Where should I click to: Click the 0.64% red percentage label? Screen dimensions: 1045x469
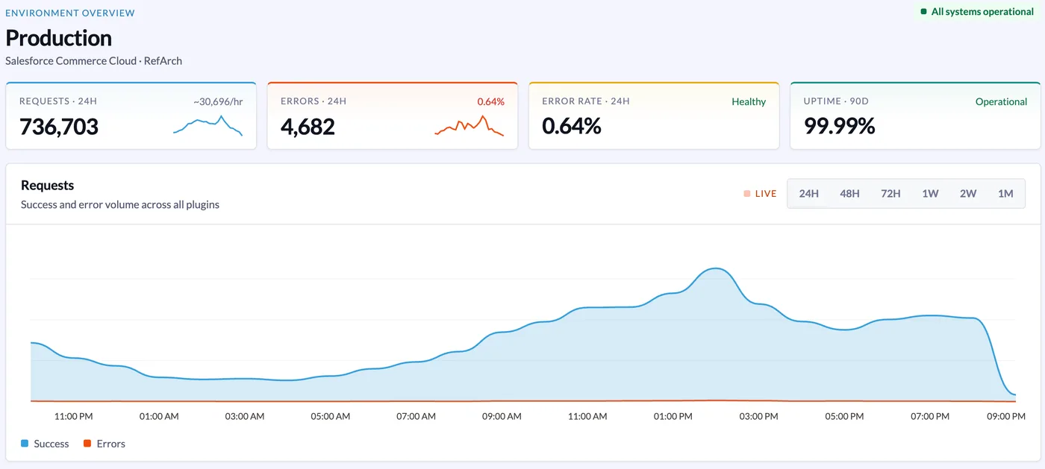(490, 101)
